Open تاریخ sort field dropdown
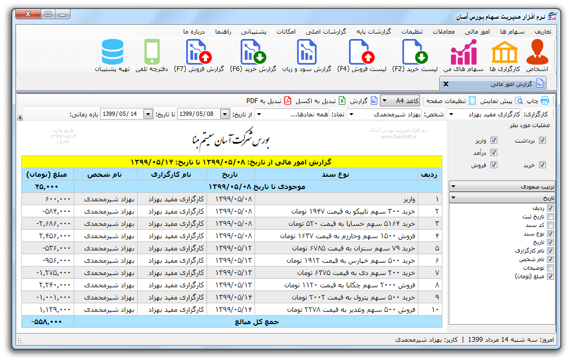Image resolution: width=571 pixels, height=361 pixels. (x=502, y=198)
